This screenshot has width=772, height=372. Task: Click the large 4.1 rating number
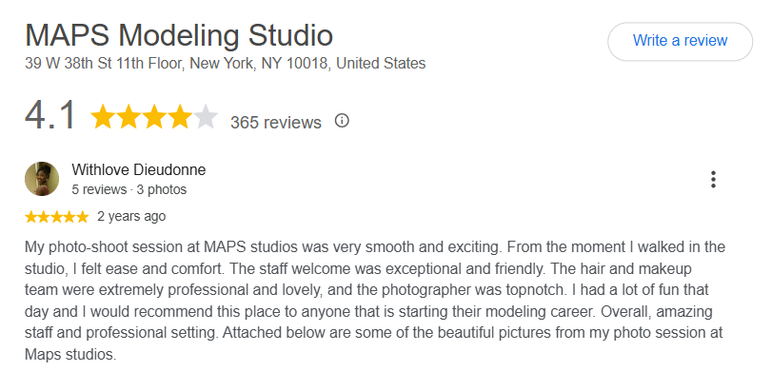[x=49, y=116]
